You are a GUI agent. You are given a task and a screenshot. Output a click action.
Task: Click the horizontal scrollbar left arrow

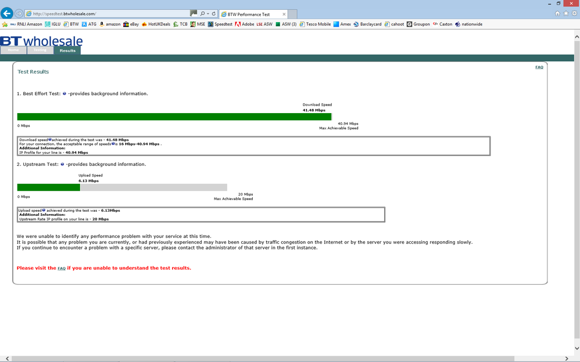coord(7,359)
